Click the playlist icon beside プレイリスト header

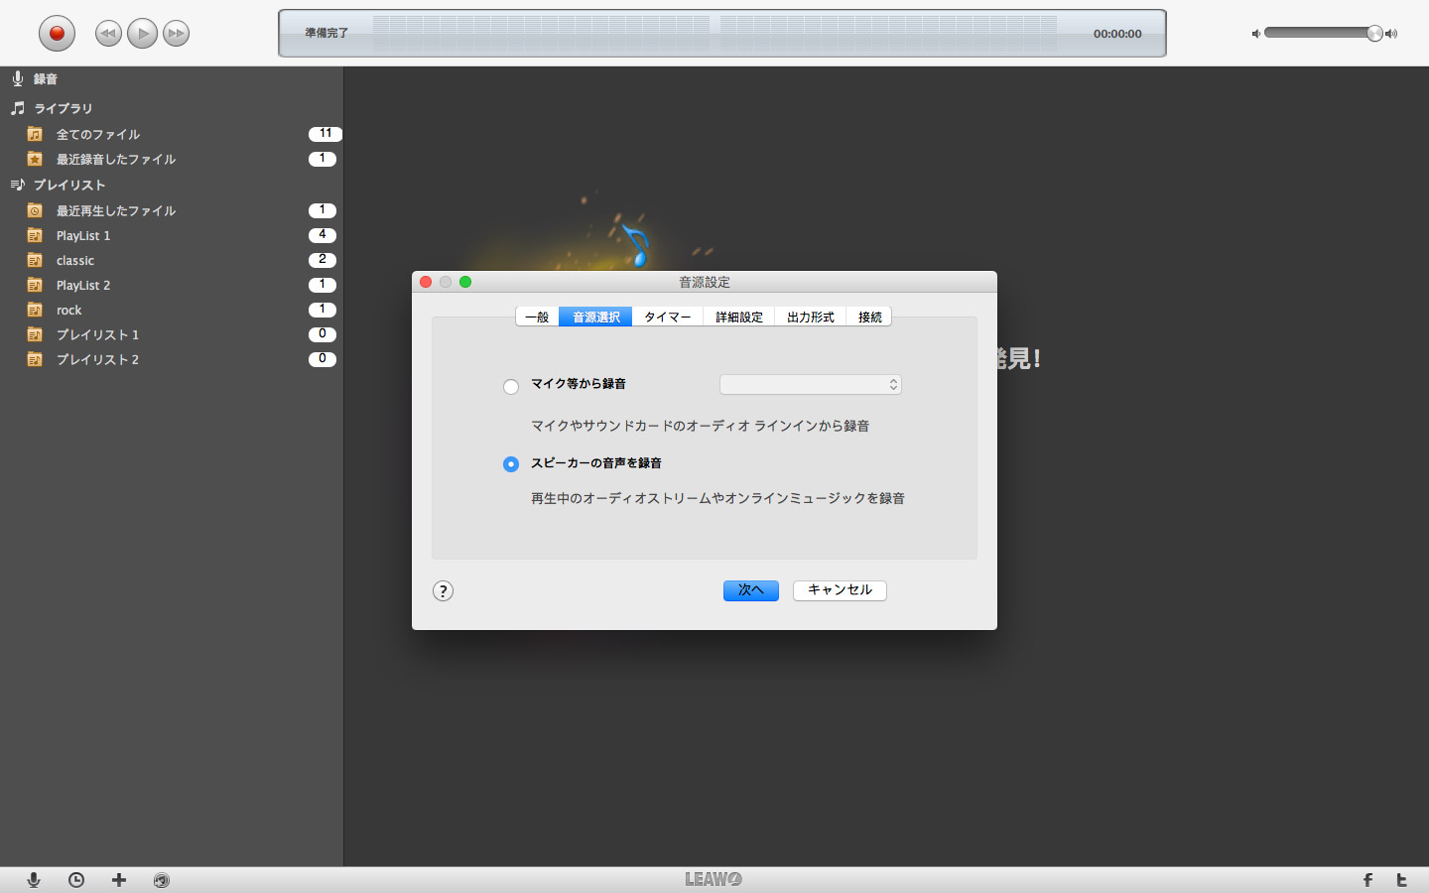(x=18, y=185)
